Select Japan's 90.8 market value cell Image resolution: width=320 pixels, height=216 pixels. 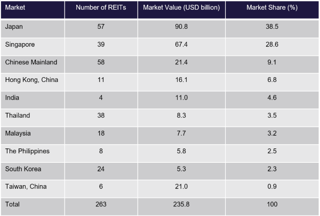pyautogui.click(x=181, y=27)
